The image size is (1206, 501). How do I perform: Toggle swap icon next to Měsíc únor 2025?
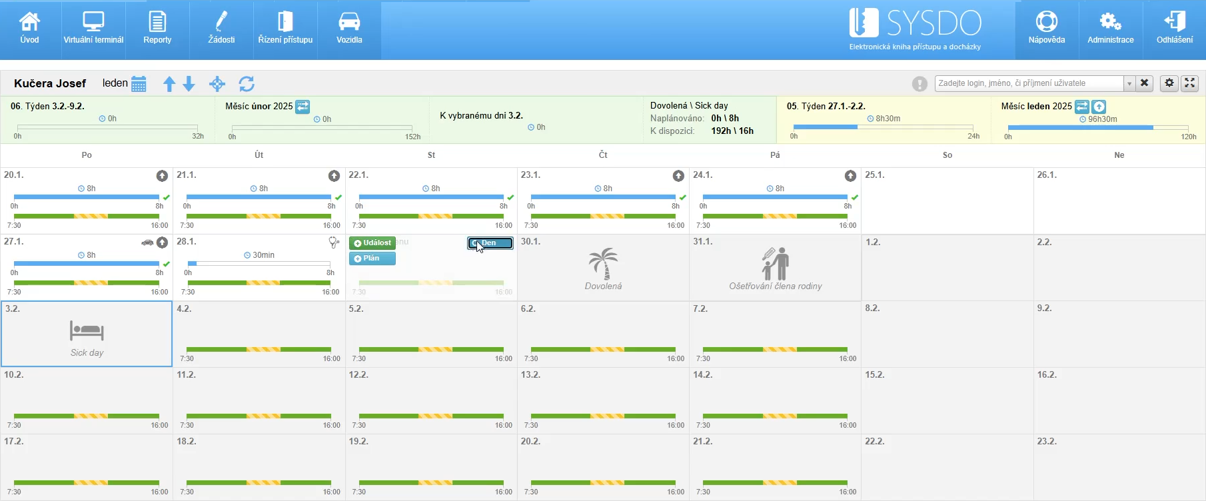coord(302,107)
